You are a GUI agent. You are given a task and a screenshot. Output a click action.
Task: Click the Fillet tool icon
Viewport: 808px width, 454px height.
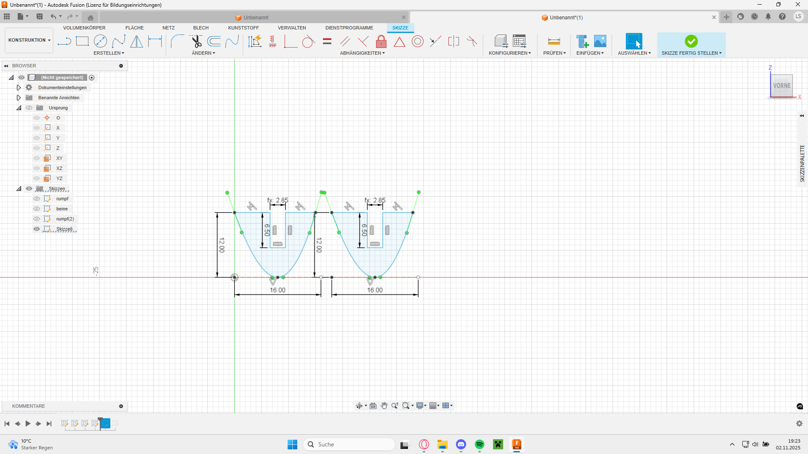(177, 41)
